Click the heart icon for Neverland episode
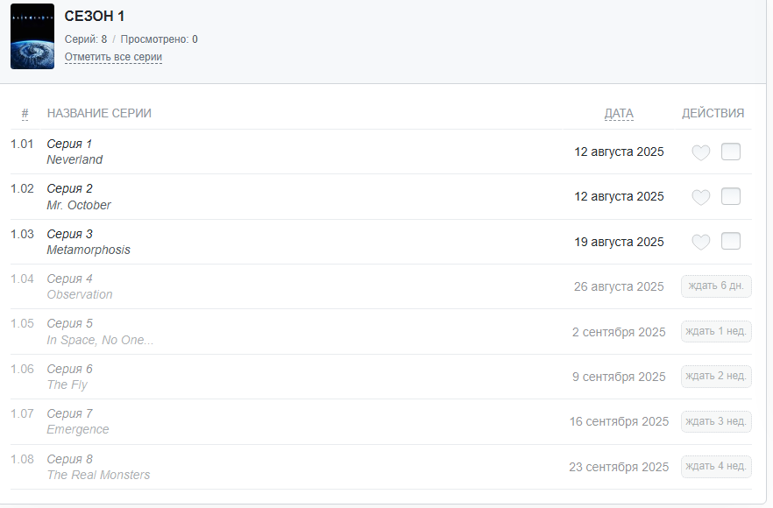 pos(700,152)
